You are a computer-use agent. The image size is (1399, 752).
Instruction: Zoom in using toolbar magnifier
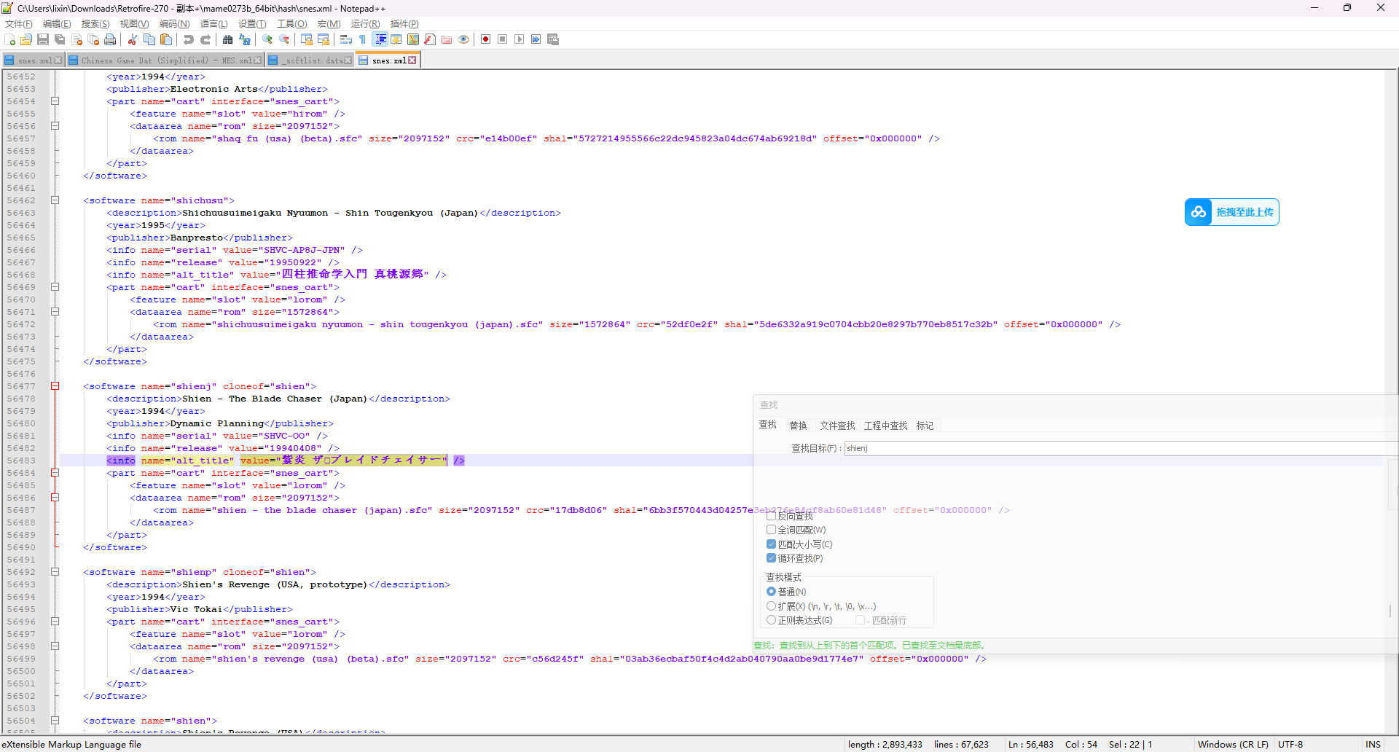point(267,39)
